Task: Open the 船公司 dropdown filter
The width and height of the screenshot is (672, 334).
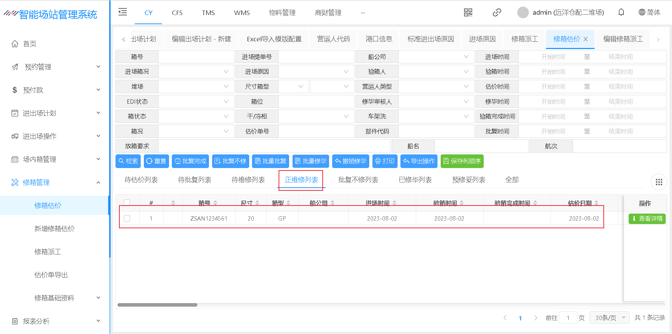Action: 436,57
